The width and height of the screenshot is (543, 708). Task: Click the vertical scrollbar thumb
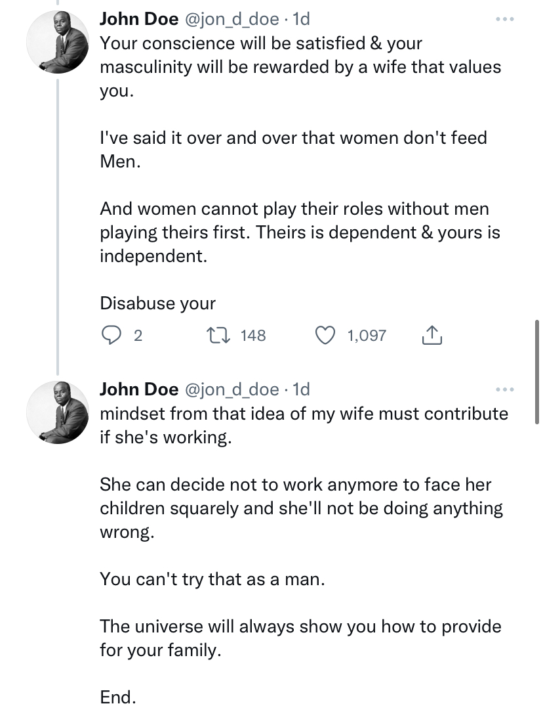point(537,372)
